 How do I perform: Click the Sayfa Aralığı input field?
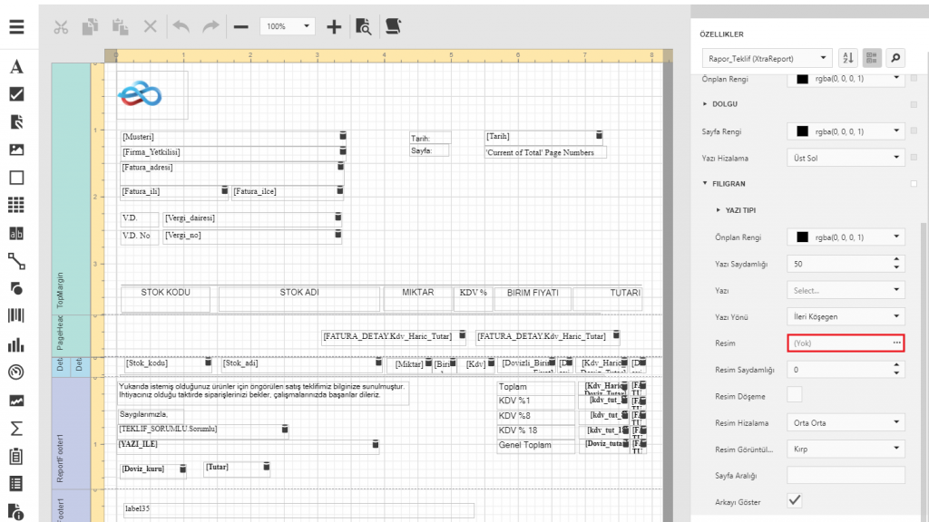[846, 476]
